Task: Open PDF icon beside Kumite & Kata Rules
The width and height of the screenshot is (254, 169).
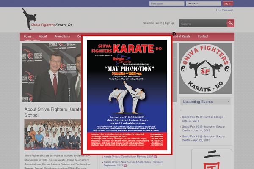Action: pos(125,165)
